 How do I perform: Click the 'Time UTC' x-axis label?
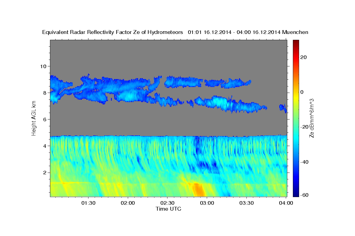point(168,209)
